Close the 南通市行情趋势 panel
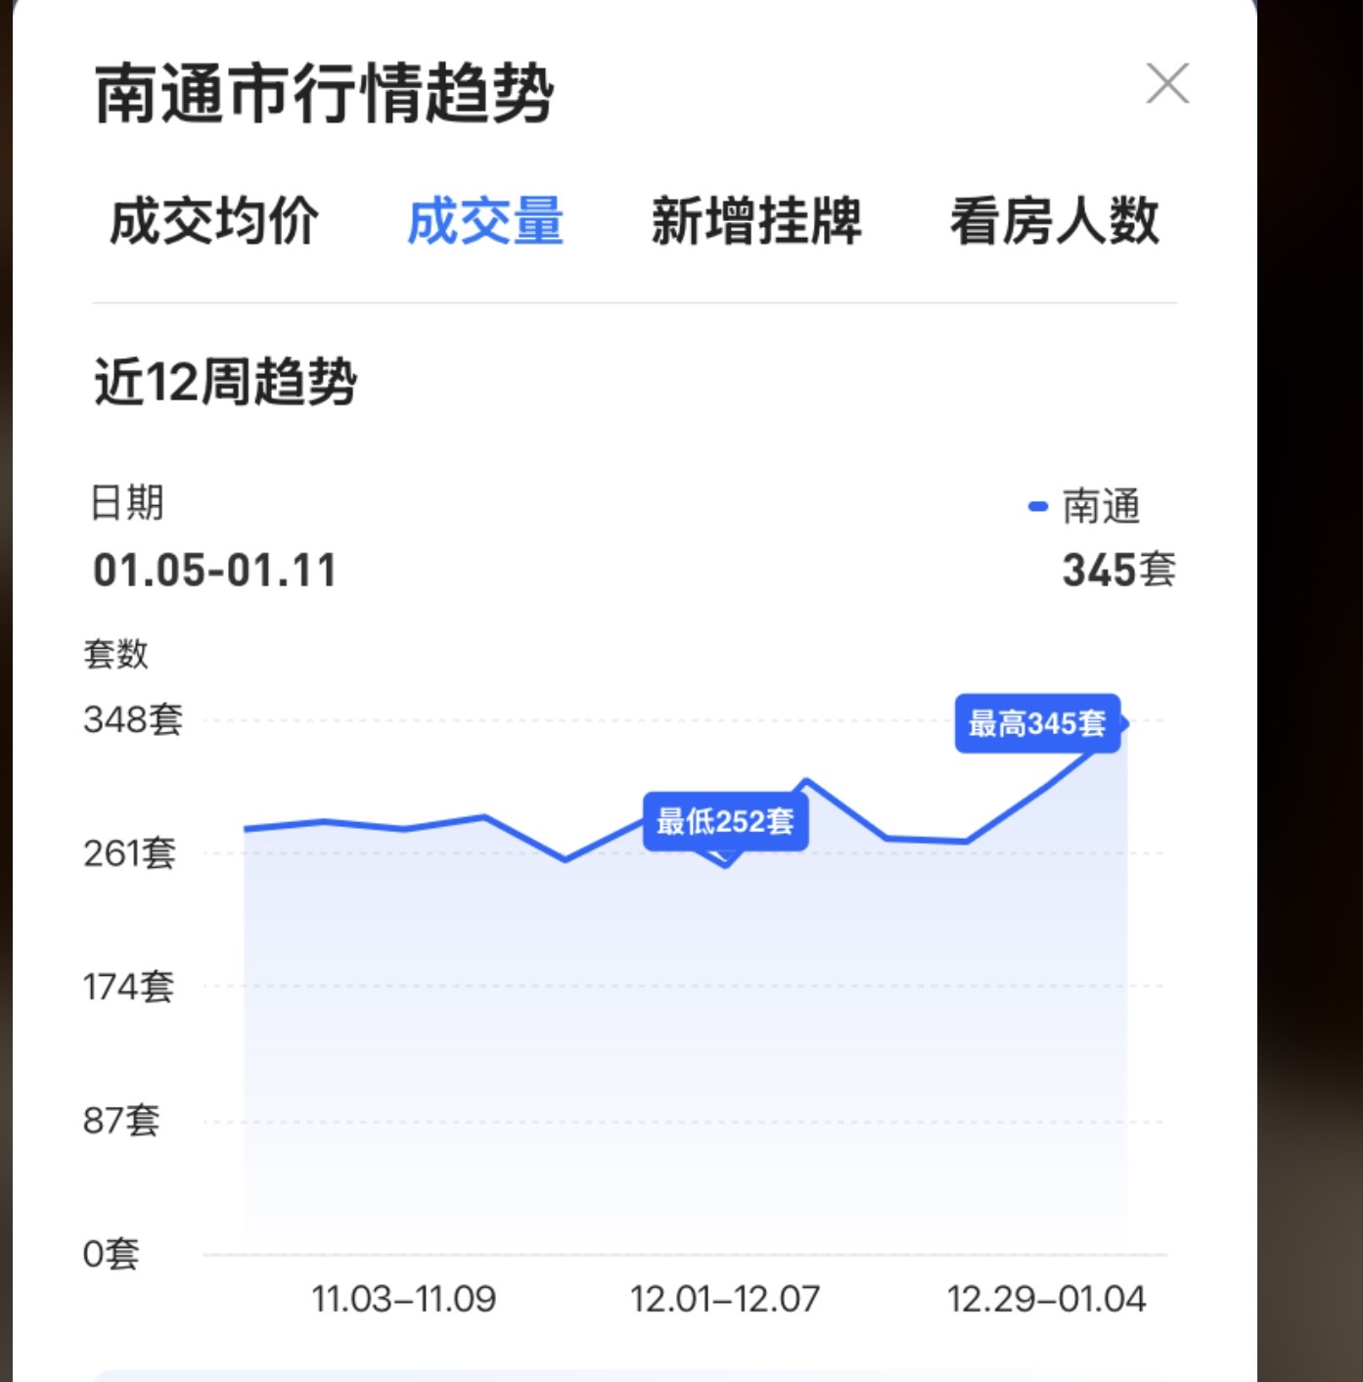 [x=1167, y=83]
